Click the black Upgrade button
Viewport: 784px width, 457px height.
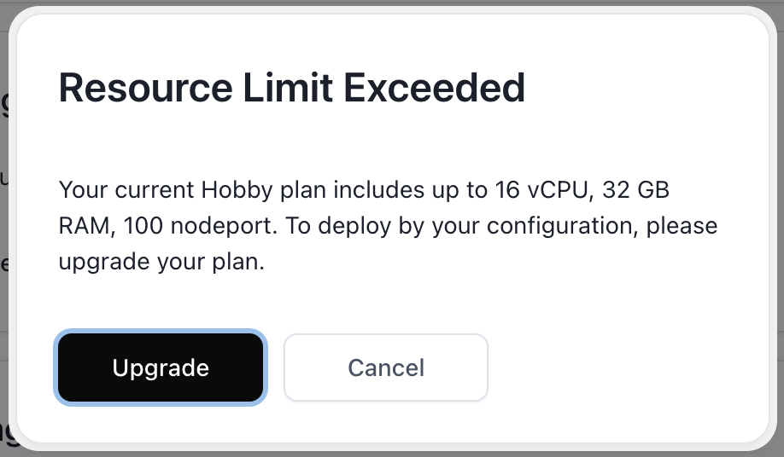pos(161,367)
